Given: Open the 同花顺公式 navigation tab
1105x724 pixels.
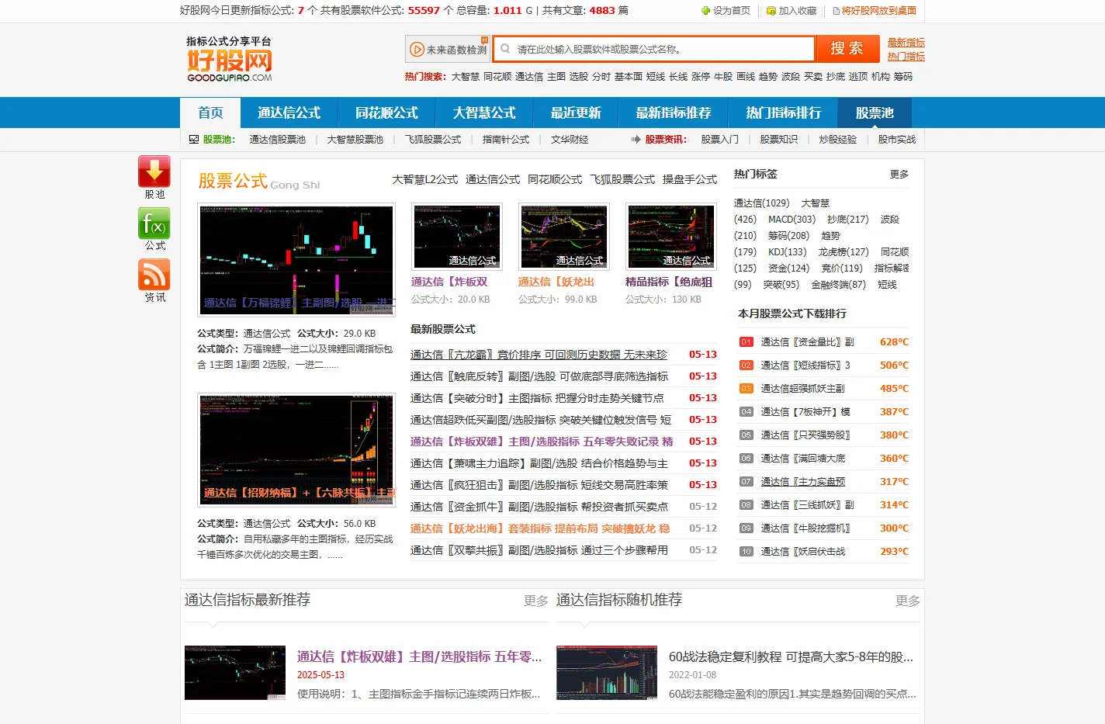Looking at the screenshot, I should click(x=386, y=113).
